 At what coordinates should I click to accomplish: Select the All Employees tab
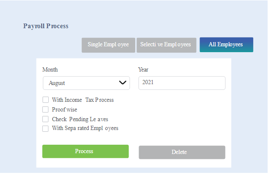click(x=226, y=45)
